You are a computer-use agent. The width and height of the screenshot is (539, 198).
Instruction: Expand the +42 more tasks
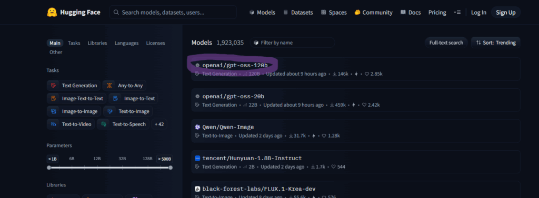tap(159, 124)
